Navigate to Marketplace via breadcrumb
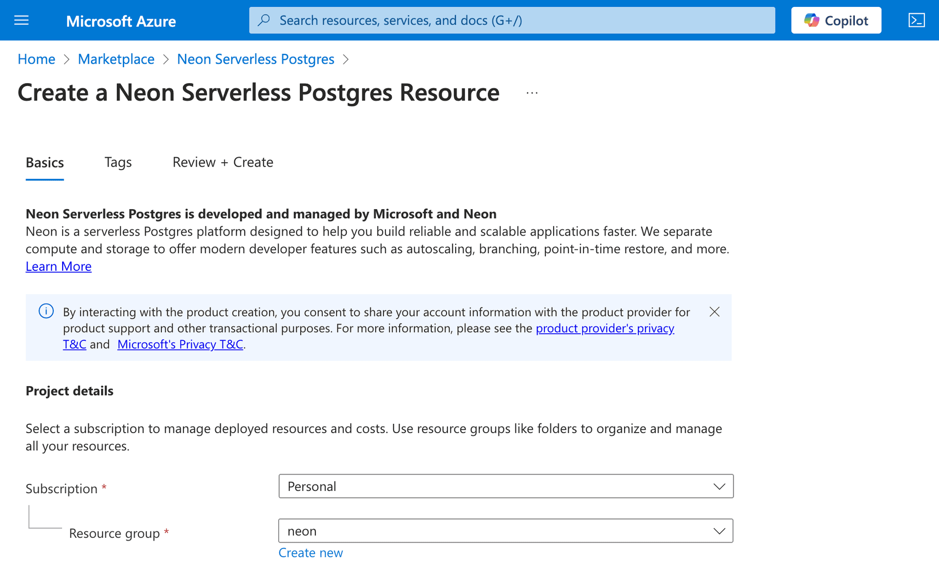Screen dimensions: 939x570 (x=116, y=59)
